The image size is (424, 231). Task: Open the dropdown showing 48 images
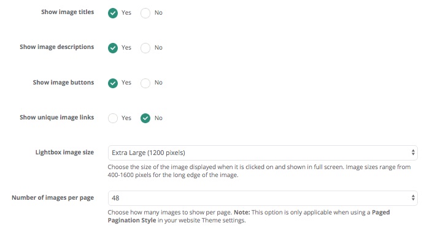[x=263, y=198]
